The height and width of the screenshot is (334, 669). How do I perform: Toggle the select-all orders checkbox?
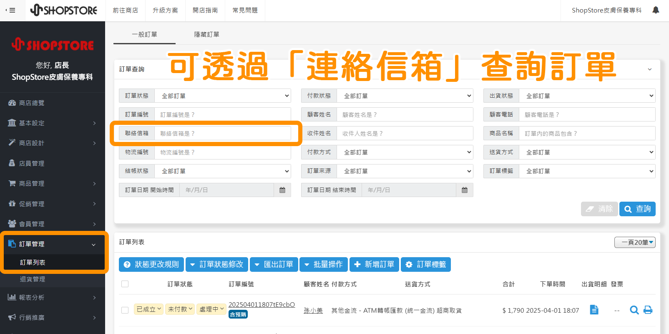125,284
